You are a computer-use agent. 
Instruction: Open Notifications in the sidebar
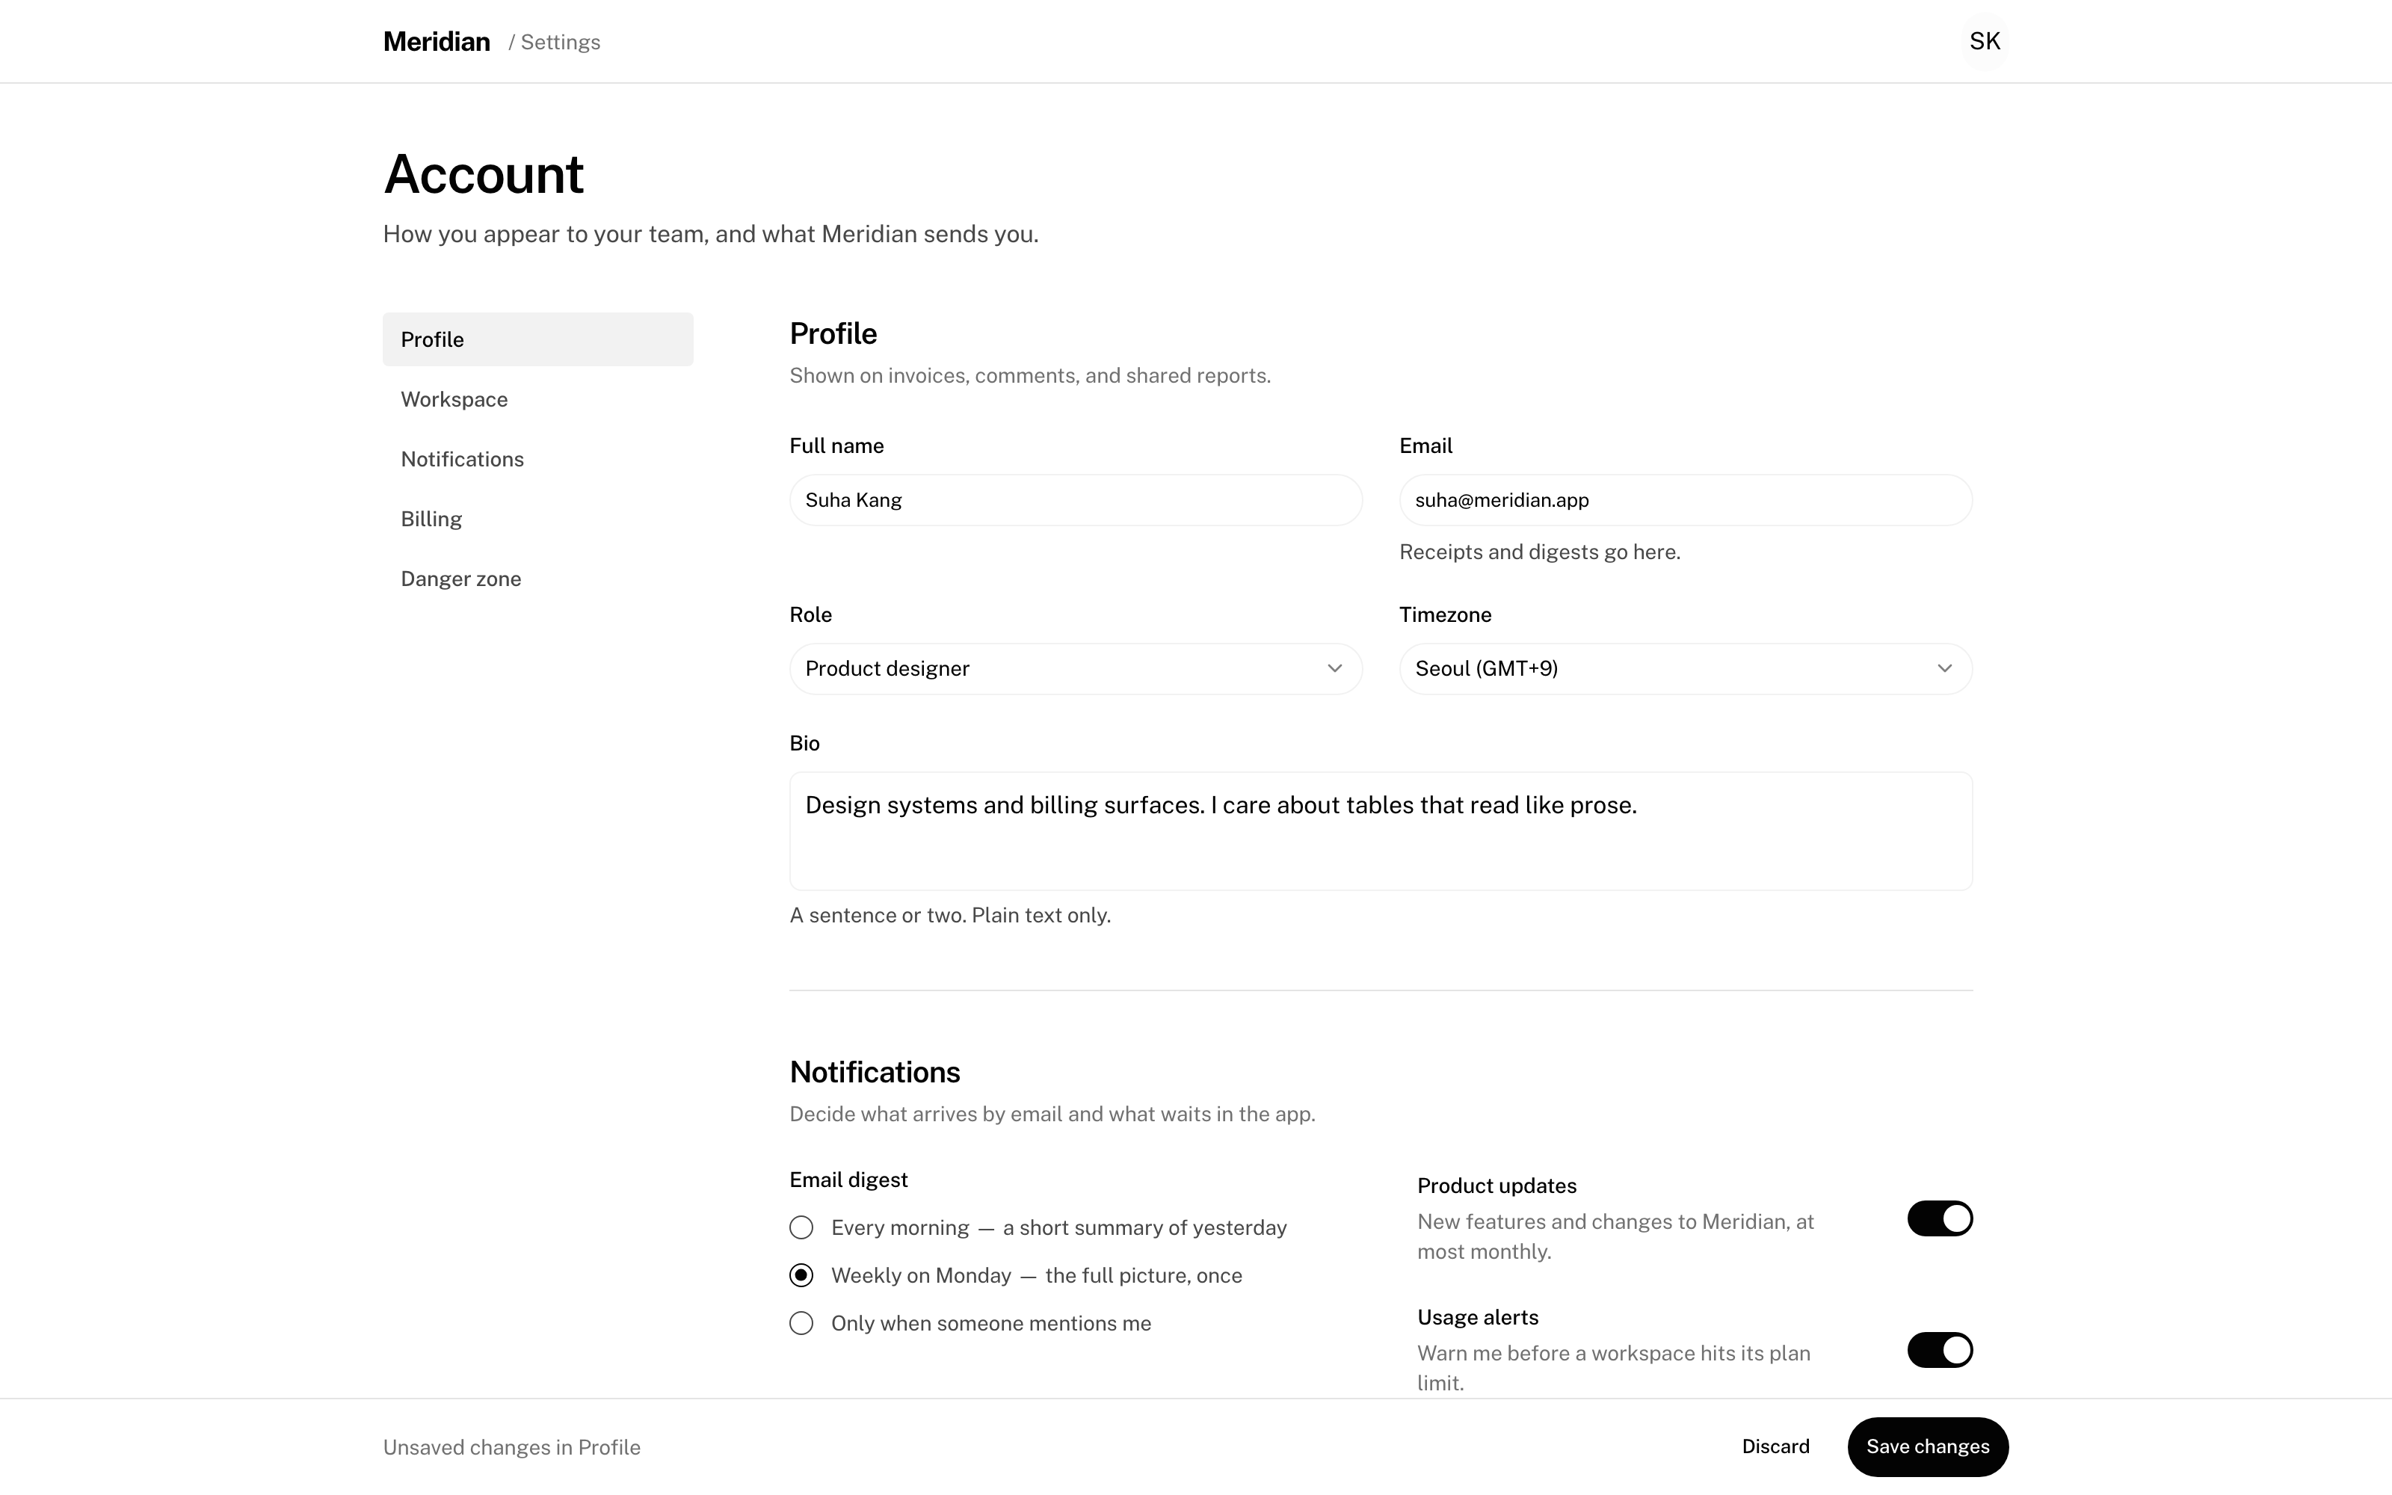click(x=537, y=459)
